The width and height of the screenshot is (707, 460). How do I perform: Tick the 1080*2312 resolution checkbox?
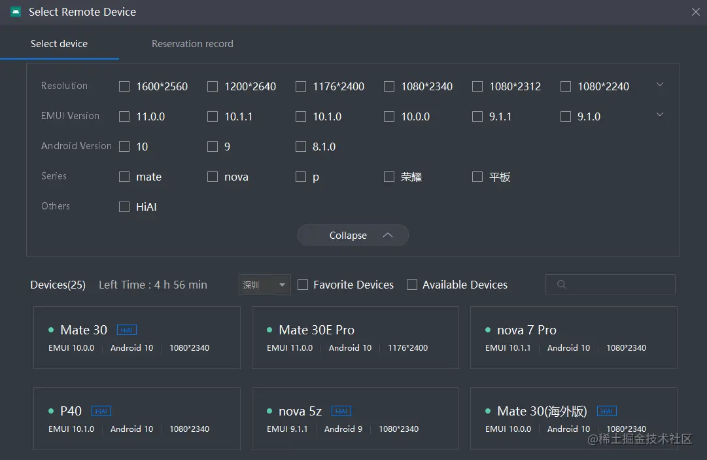click(x=477, y=86)
